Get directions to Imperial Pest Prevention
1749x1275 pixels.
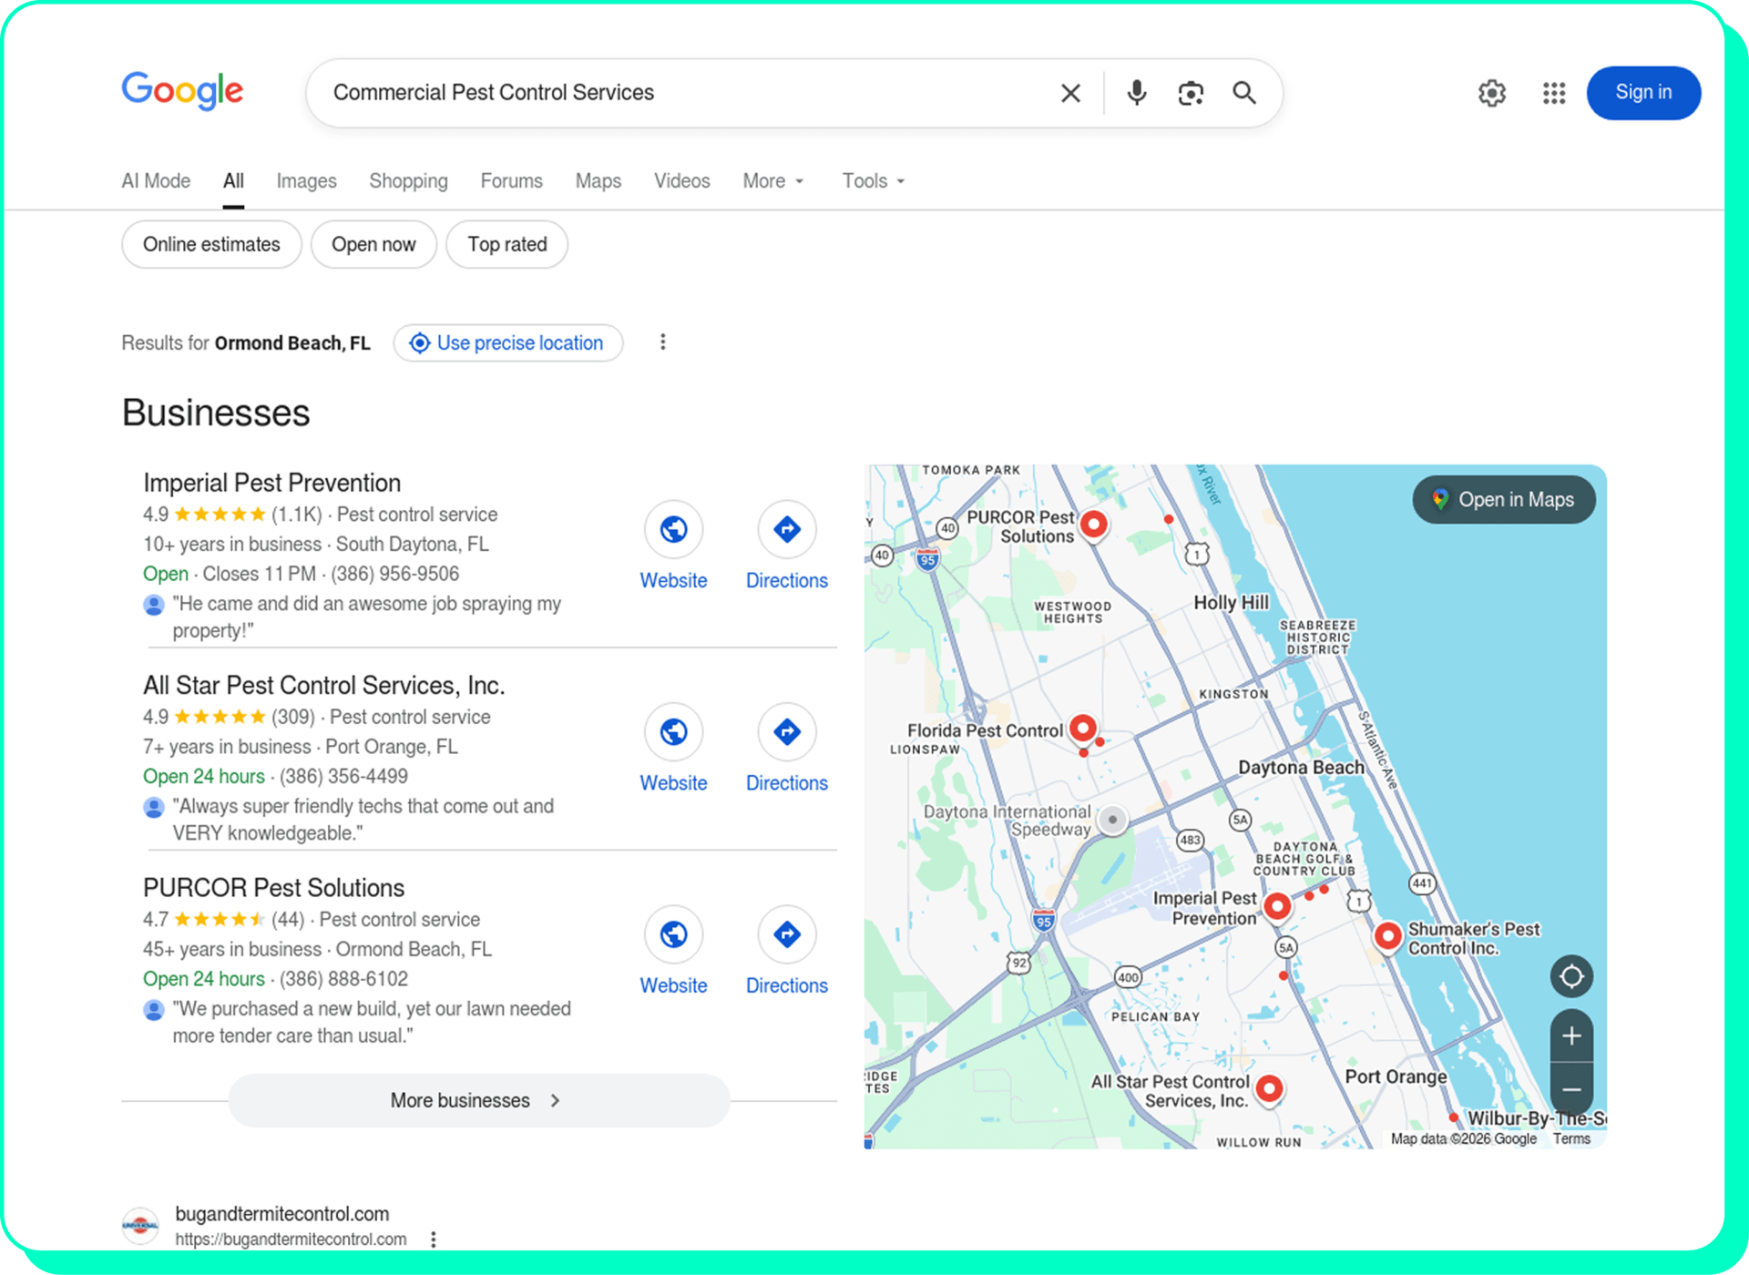[787, 529]
